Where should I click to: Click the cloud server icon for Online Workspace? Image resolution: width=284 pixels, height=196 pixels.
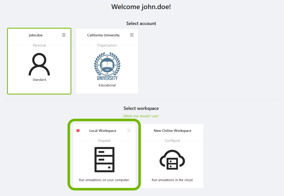coord(172,160)
